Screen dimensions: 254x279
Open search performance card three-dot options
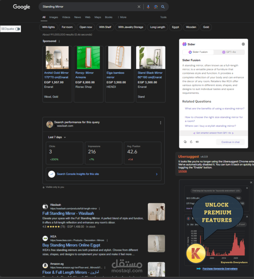(160, 123)
